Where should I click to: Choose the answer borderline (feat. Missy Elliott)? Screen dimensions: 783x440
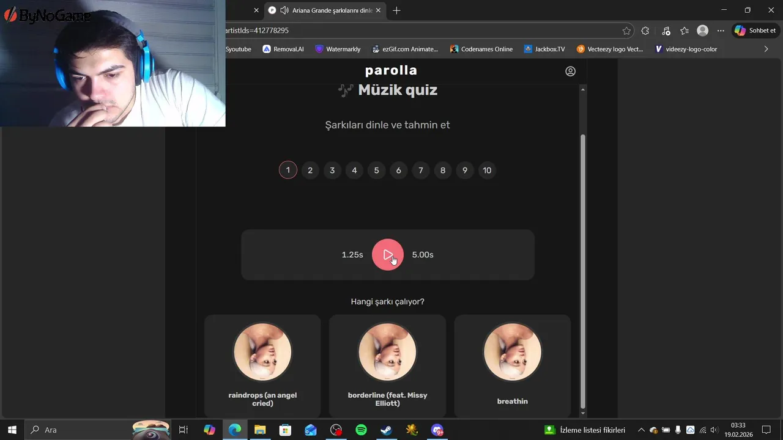[x=387, y=365]
